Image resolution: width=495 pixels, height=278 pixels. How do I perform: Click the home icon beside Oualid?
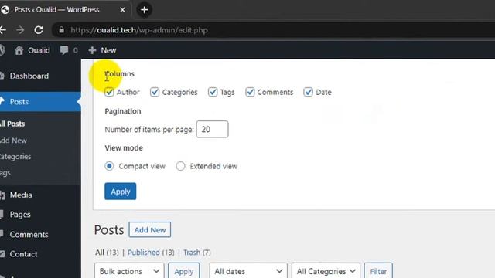click(x=19, y=50)
